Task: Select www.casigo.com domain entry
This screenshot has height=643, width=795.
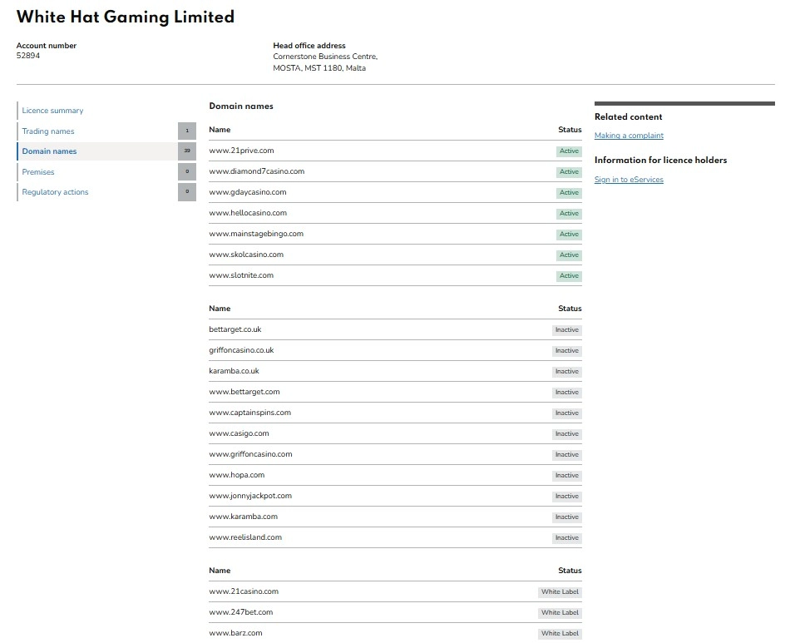Action: click(239, 433)
